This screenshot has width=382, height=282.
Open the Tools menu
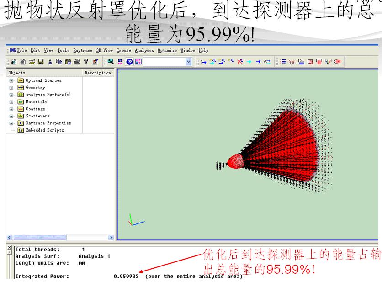[x=64, y=50]
